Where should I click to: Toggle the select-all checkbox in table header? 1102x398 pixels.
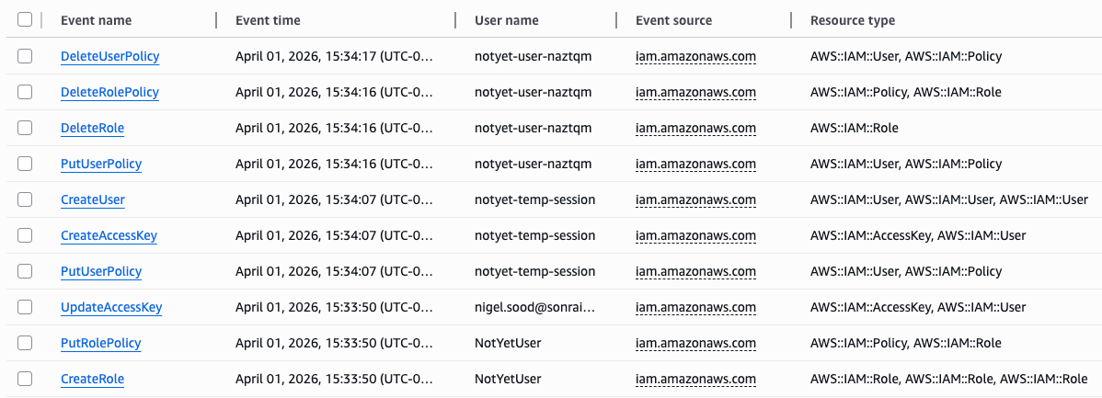pyautogui.click(x=25, y=20)
